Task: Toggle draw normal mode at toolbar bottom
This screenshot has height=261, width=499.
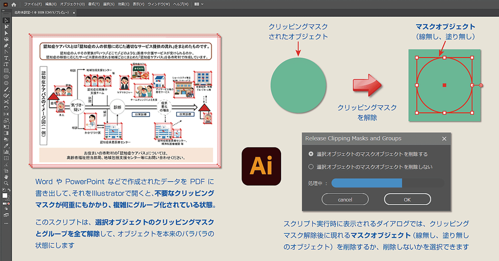Action: [5, 208]
